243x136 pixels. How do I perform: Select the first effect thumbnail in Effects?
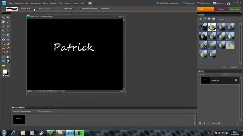point(203,27)
